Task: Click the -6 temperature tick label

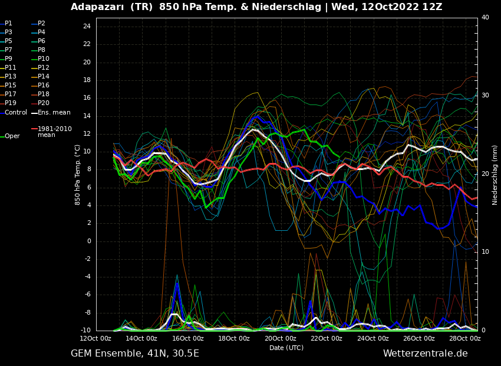Action: point(87,295)
